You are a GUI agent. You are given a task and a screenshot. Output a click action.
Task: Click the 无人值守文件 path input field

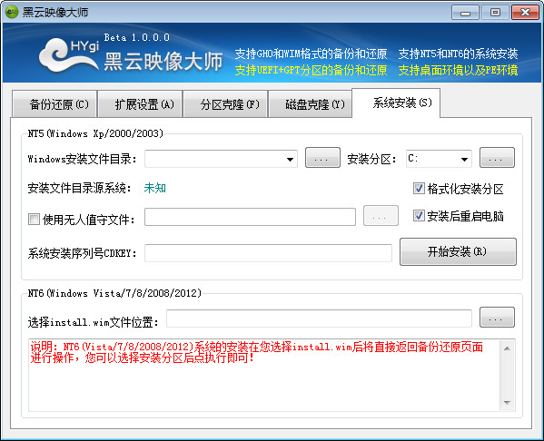[250, 217]
